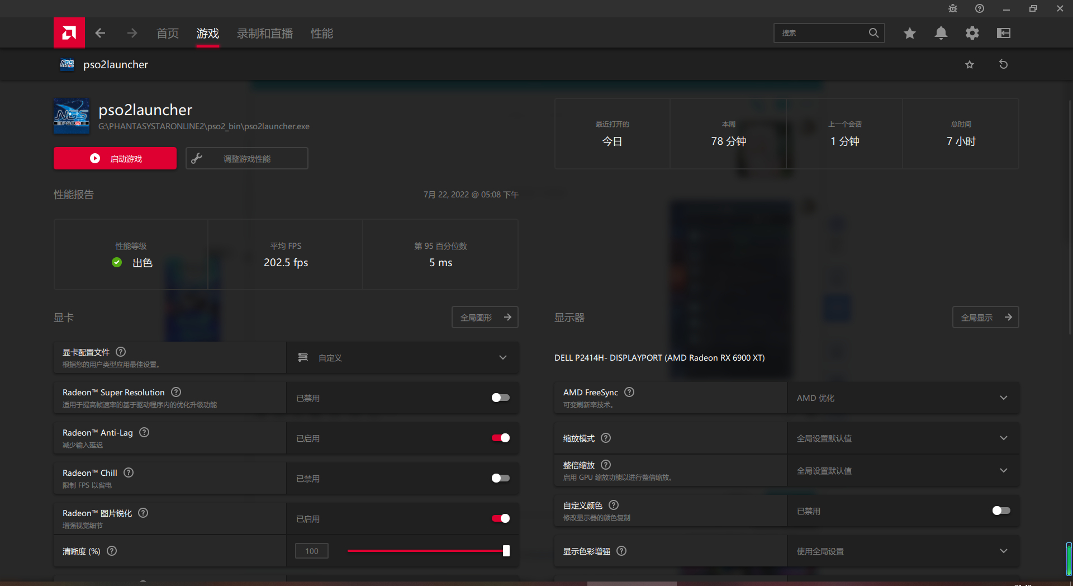This screenshot has height=586, width=1073.
Task: Show help for Radeon Super Resolution
Action: (x=176, y=392)
